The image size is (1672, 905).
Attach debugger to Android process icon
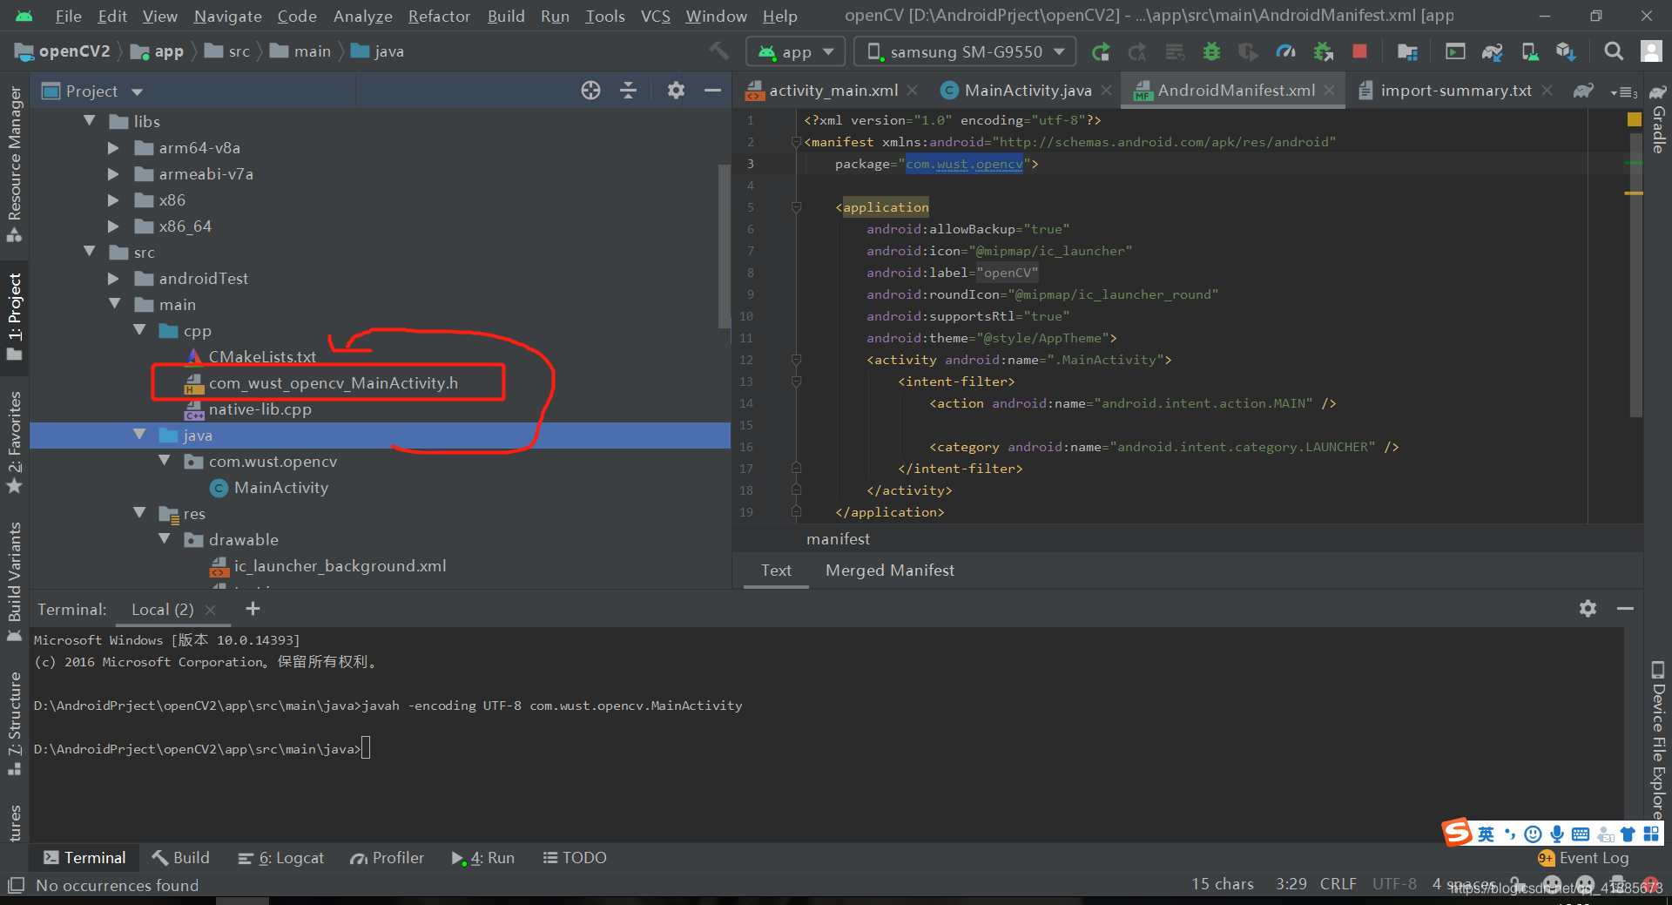point(1322,51)
